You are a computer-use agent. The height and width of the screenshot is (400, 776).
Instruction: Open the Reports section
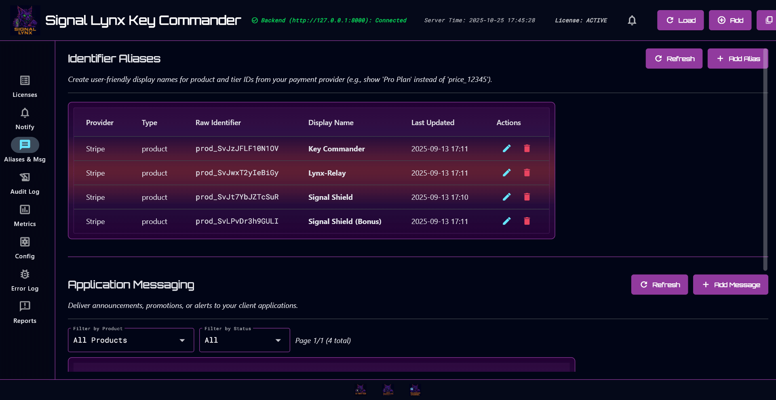click(25, 312)
